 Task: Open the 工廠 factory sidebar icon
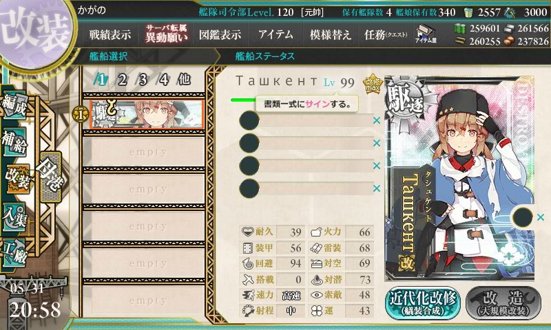pos(14,253)
